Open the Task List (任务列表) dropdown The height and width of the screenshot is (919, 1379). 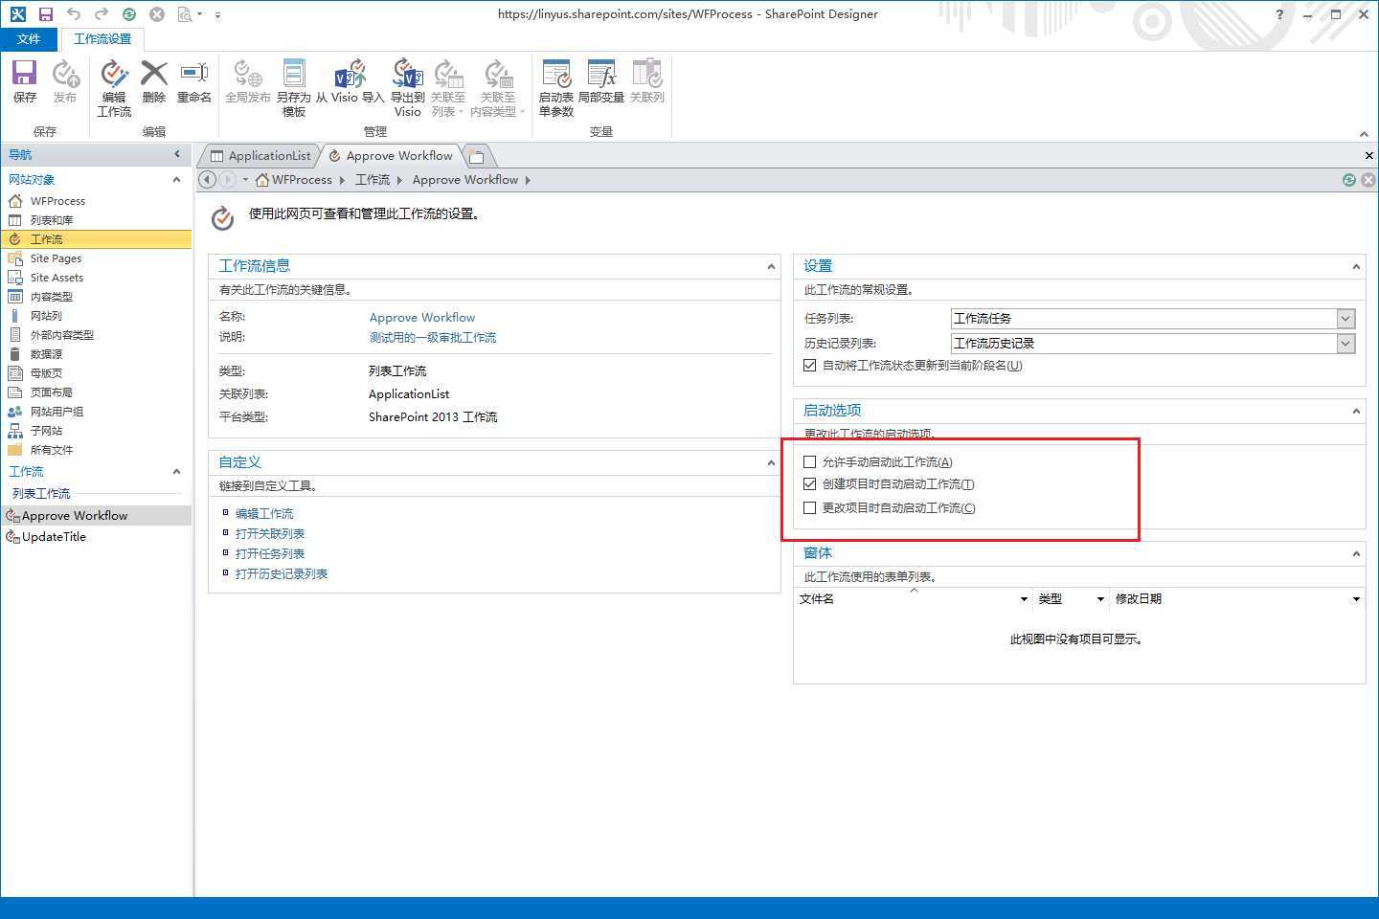point(1345,319)
